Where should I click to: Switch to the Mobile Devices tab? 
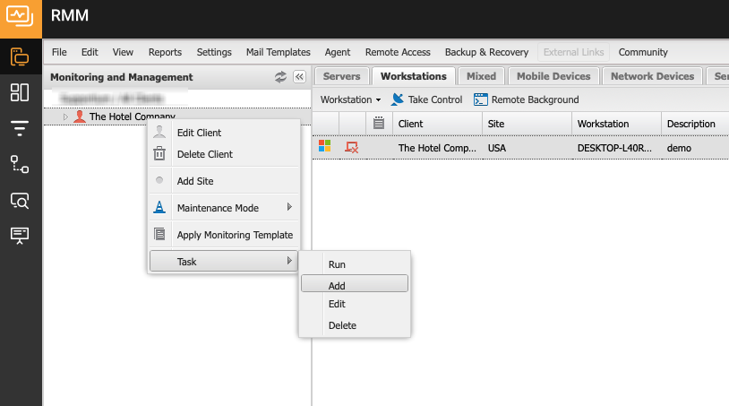pos(553,76)
